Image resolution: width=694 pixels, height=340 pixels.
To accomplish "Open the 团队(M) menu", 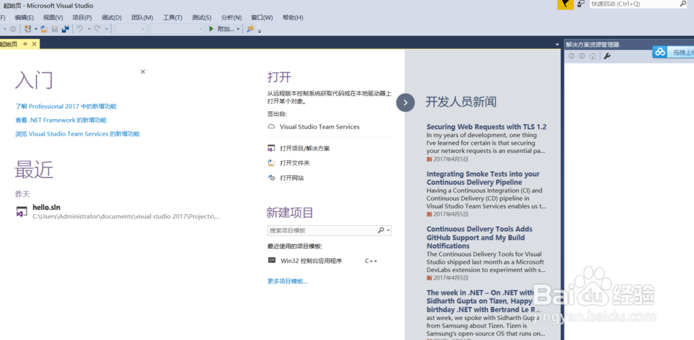I will pos(142,18).
